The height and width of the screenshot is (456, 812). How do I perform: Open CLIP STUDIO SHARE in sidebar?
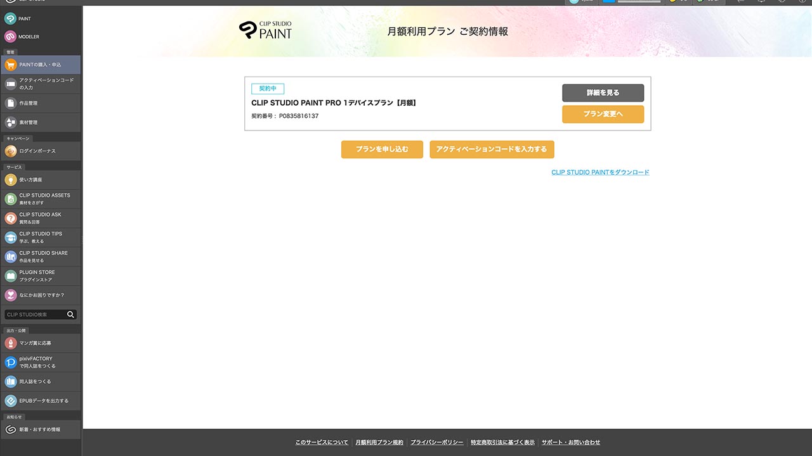pos(41,256)
